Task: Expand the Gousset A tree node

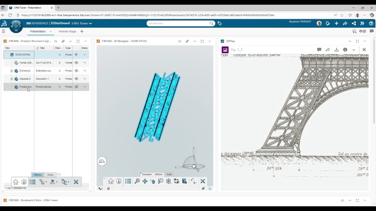Action: [x=11, y=79]
